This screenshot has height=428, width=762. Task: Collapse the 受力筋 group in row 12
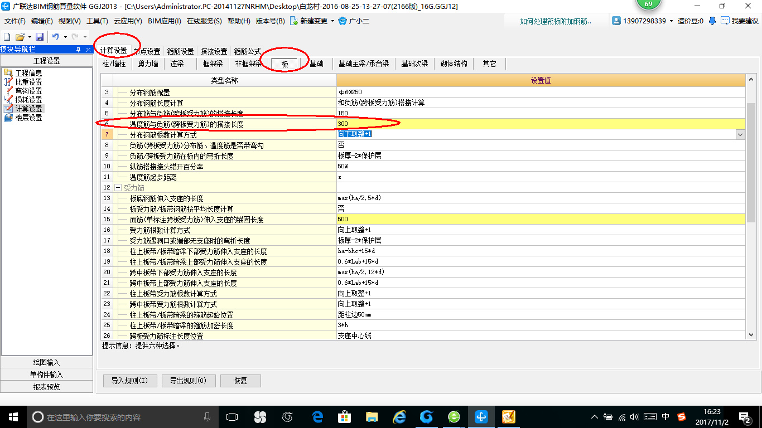[118, 188]
